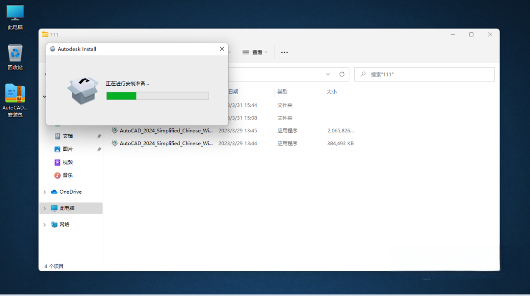Viewport: 530px width, 296px height.
Task: Close the 111 Explorer window
Action: [x=490, y=34]
